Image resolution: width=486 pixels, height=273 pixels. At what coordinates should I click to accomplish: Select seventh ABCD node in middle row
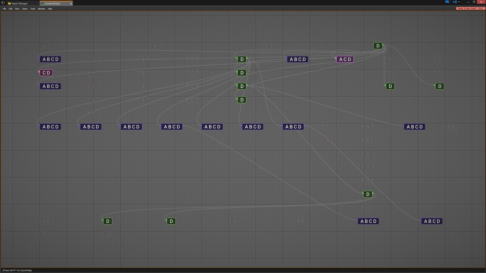(293, 127)
